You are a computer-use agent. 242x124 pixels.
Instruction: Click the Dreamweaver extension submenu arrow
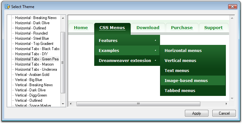[x=156, y=60]
